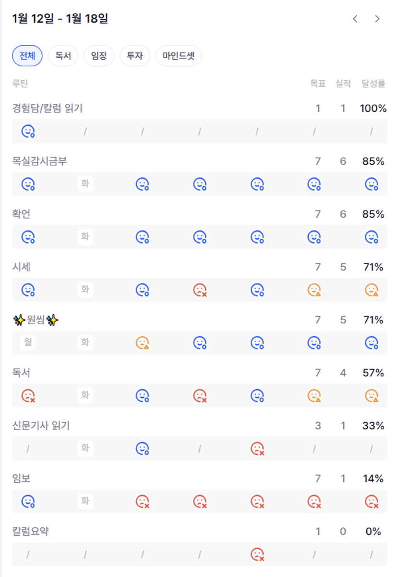Click the red failed face in 시세 row

click(x=200, y=290)
